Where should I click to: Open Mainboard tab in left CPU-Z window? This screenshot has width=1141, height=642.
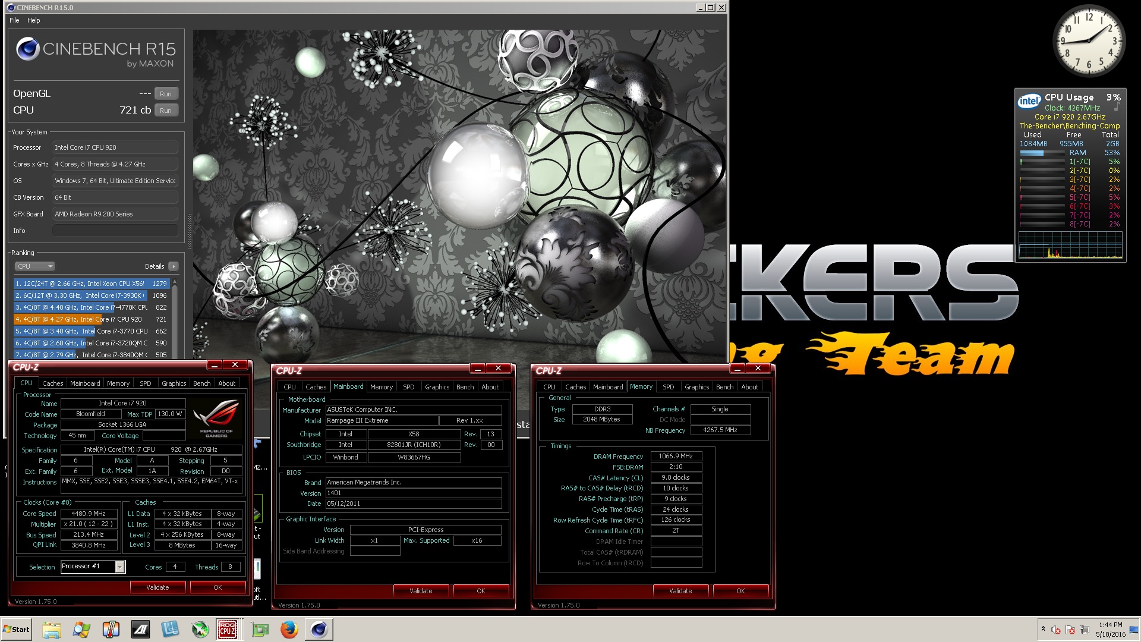[x=85, y=383]
